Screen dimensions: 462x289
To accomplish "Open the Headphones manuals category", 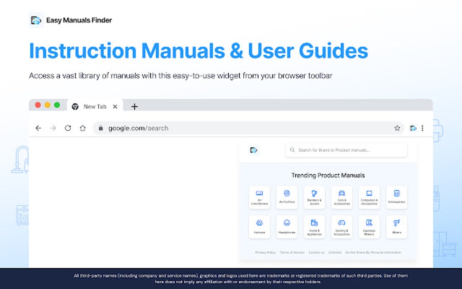I will tap(287, 227).
